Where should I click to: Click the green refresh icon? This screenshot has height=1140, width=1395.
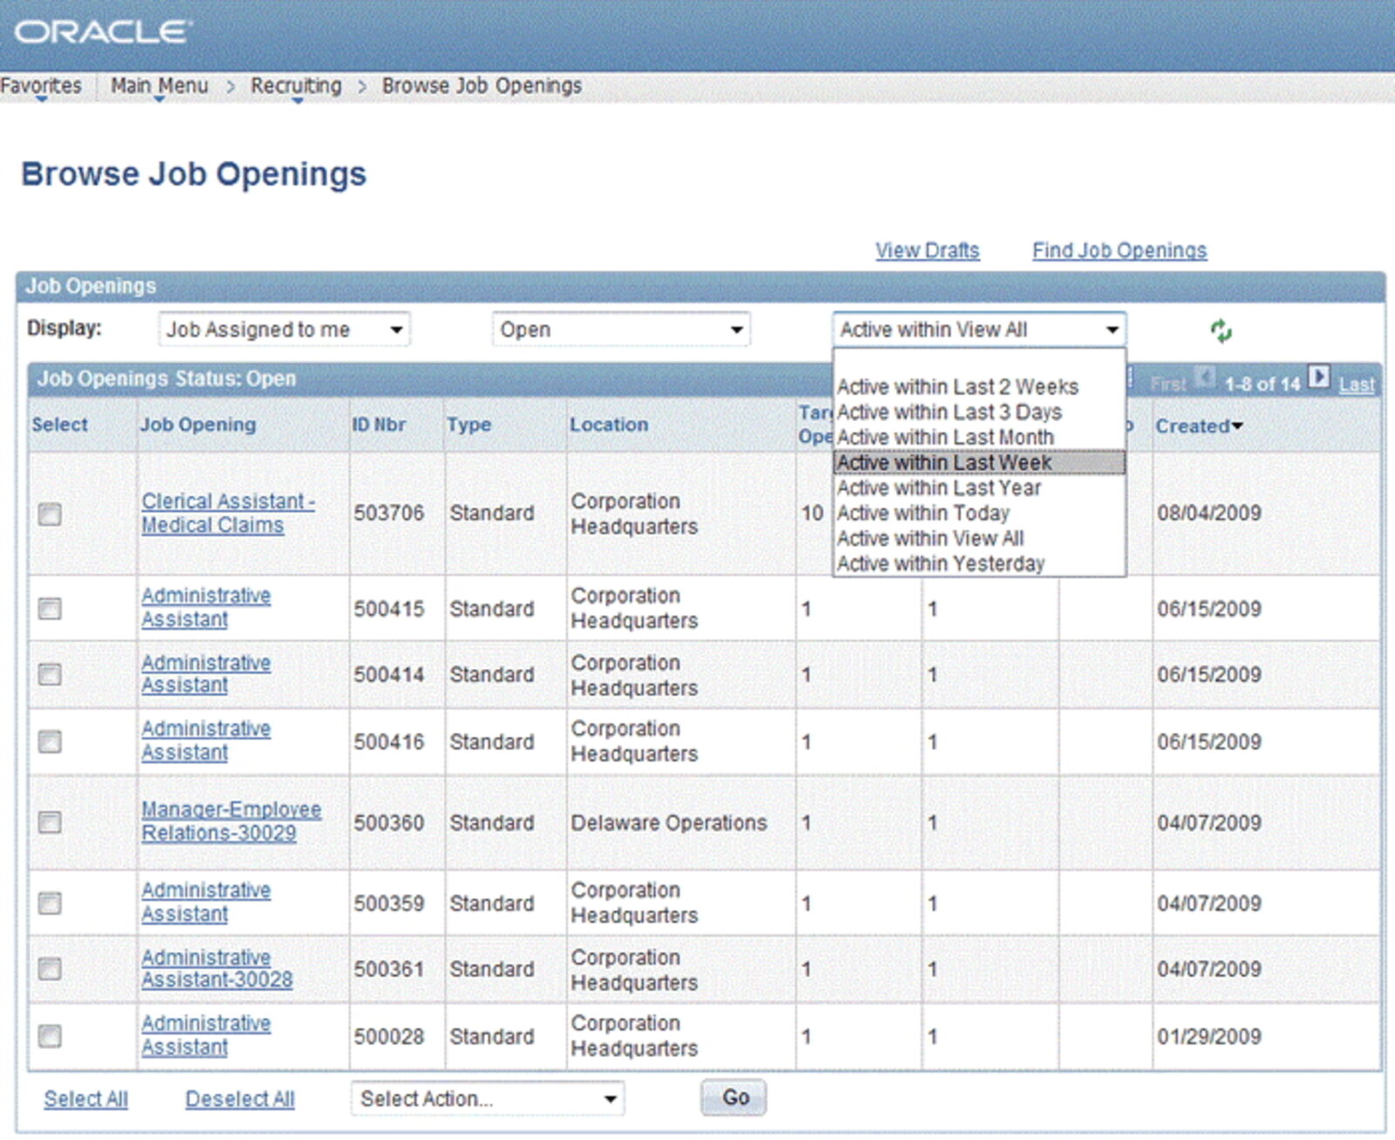click(x=1221, y=331)
